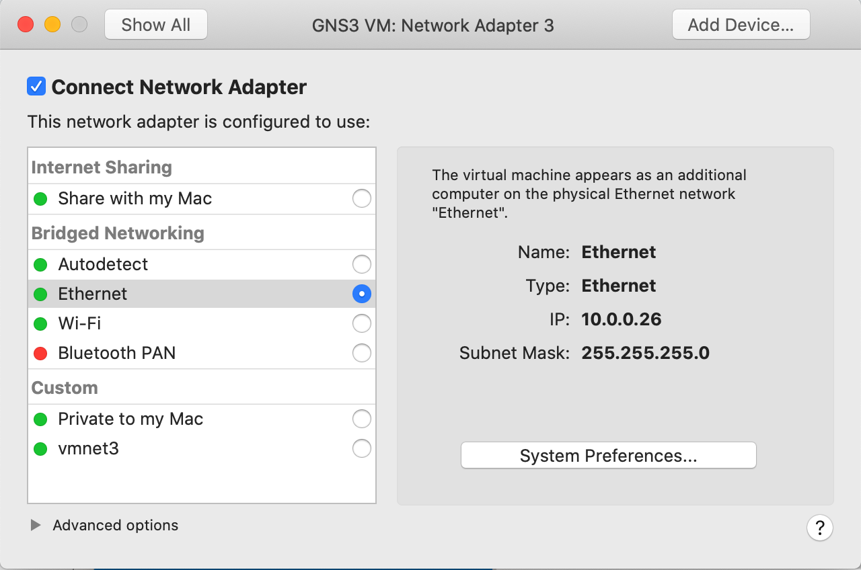Open the help question mark button
This screenshot has height=570, width=861.
820,527
